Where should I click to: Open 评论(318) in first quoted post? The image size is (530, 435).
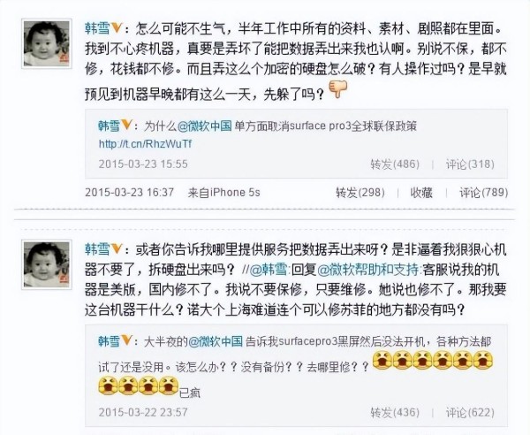tap(470, 164)
